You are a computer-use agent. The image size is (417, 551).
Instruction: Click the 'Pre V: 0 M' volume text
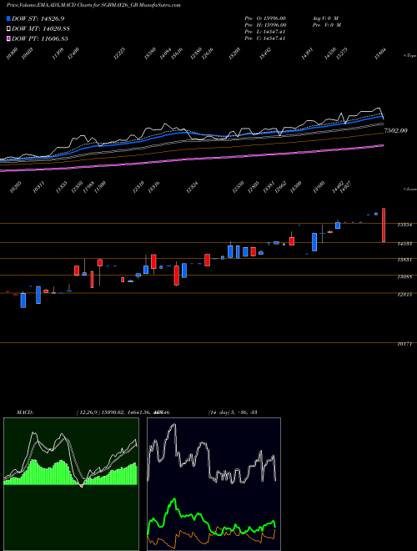[x=326, y=25]
